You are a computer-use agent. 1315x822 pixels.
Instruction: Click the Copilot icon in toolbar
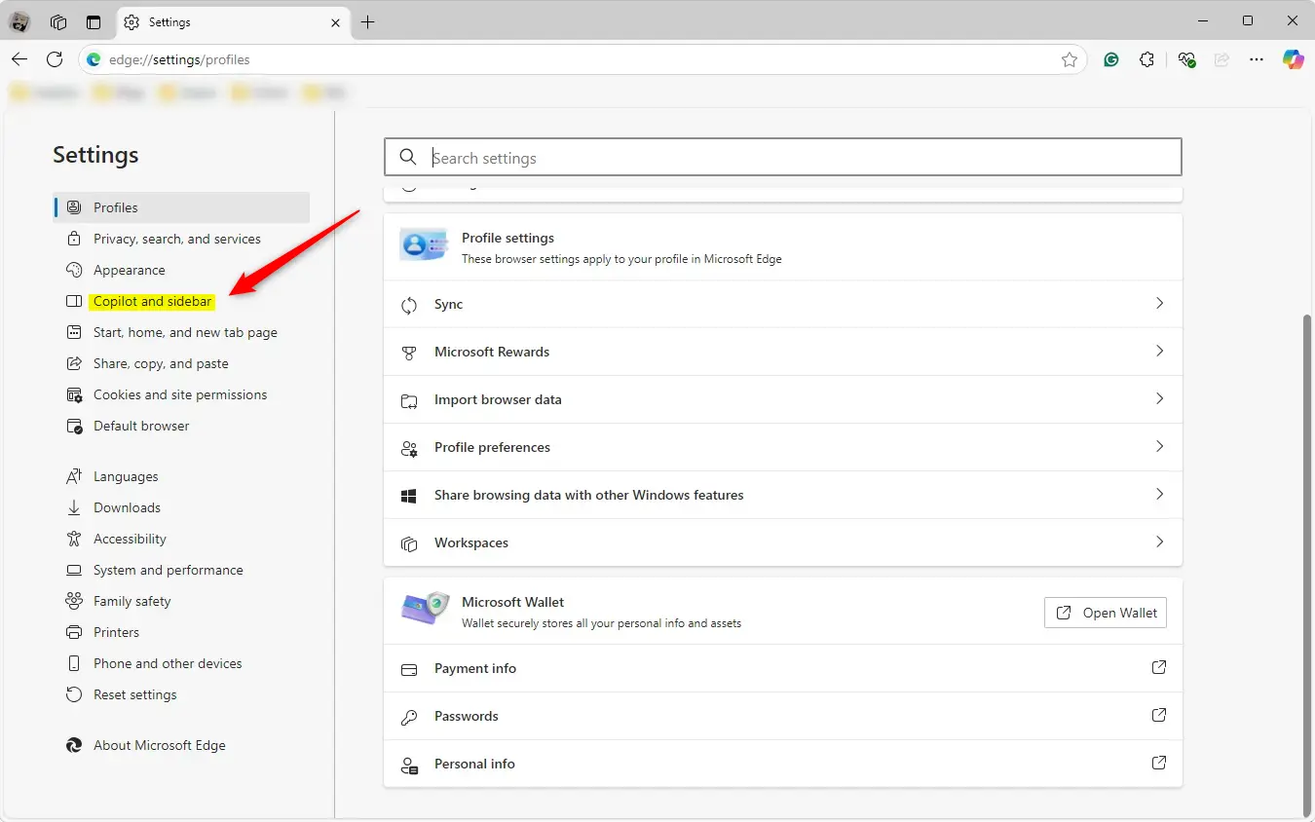[1293, 59]
